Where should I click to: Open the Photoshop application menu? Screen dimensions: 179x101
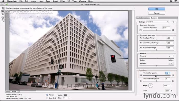point(12,1)
